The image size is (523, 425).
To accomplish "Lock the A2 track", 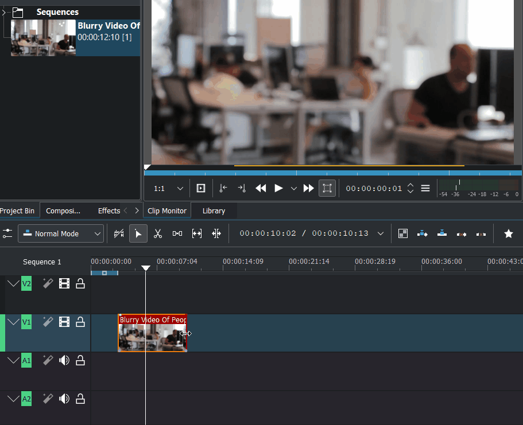I will point(80,399).
